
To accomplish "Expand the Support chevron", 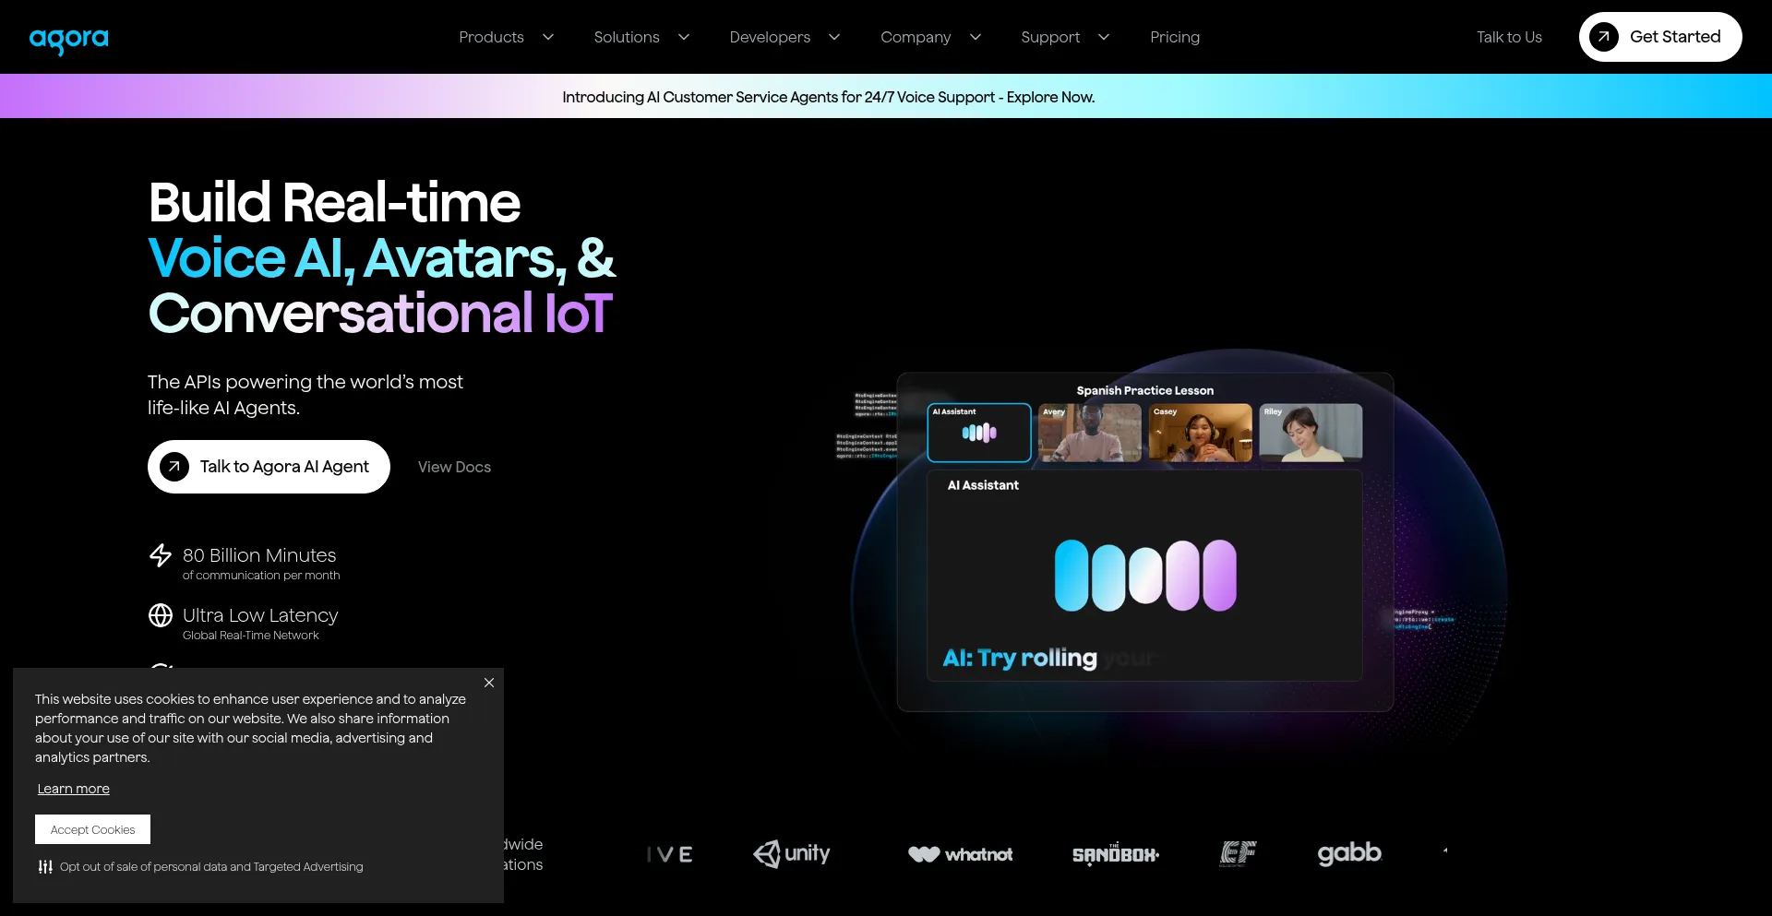I will pyautogui.click(x=1104, y=37).
